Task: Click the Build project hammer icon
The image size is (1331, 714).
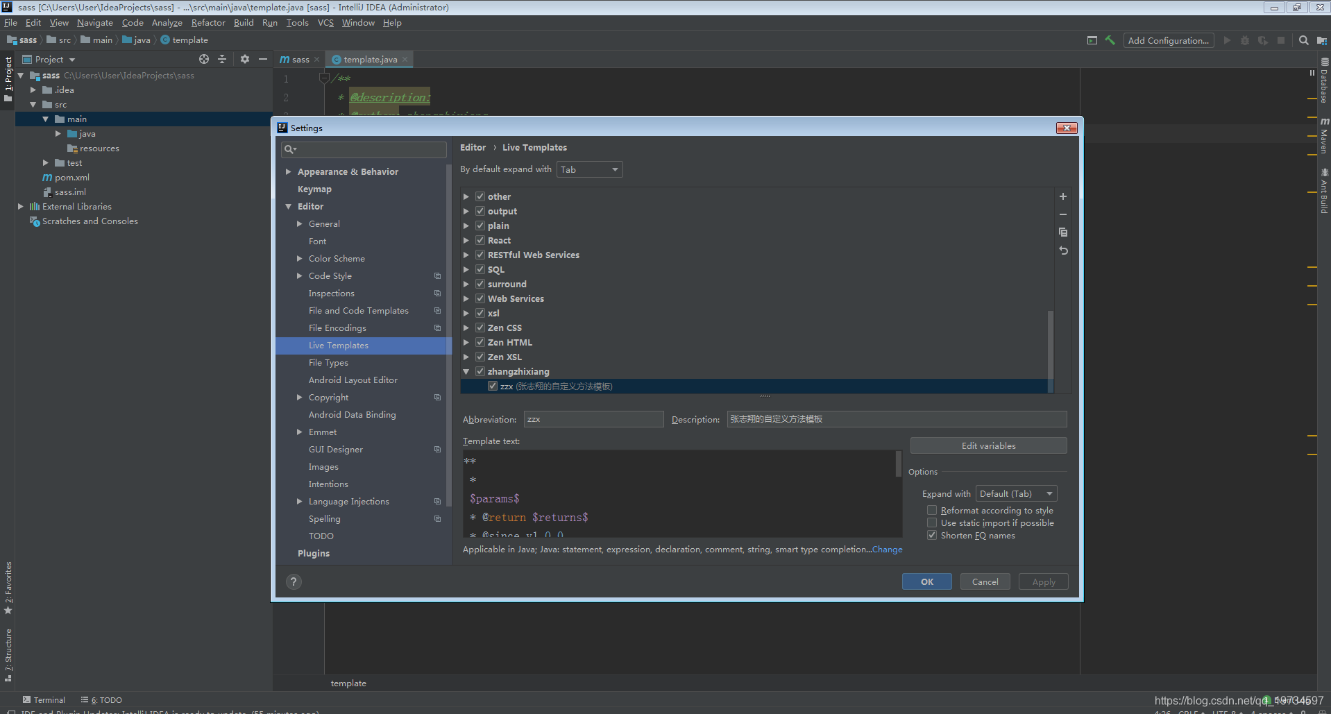Action: click(1110, 40)
